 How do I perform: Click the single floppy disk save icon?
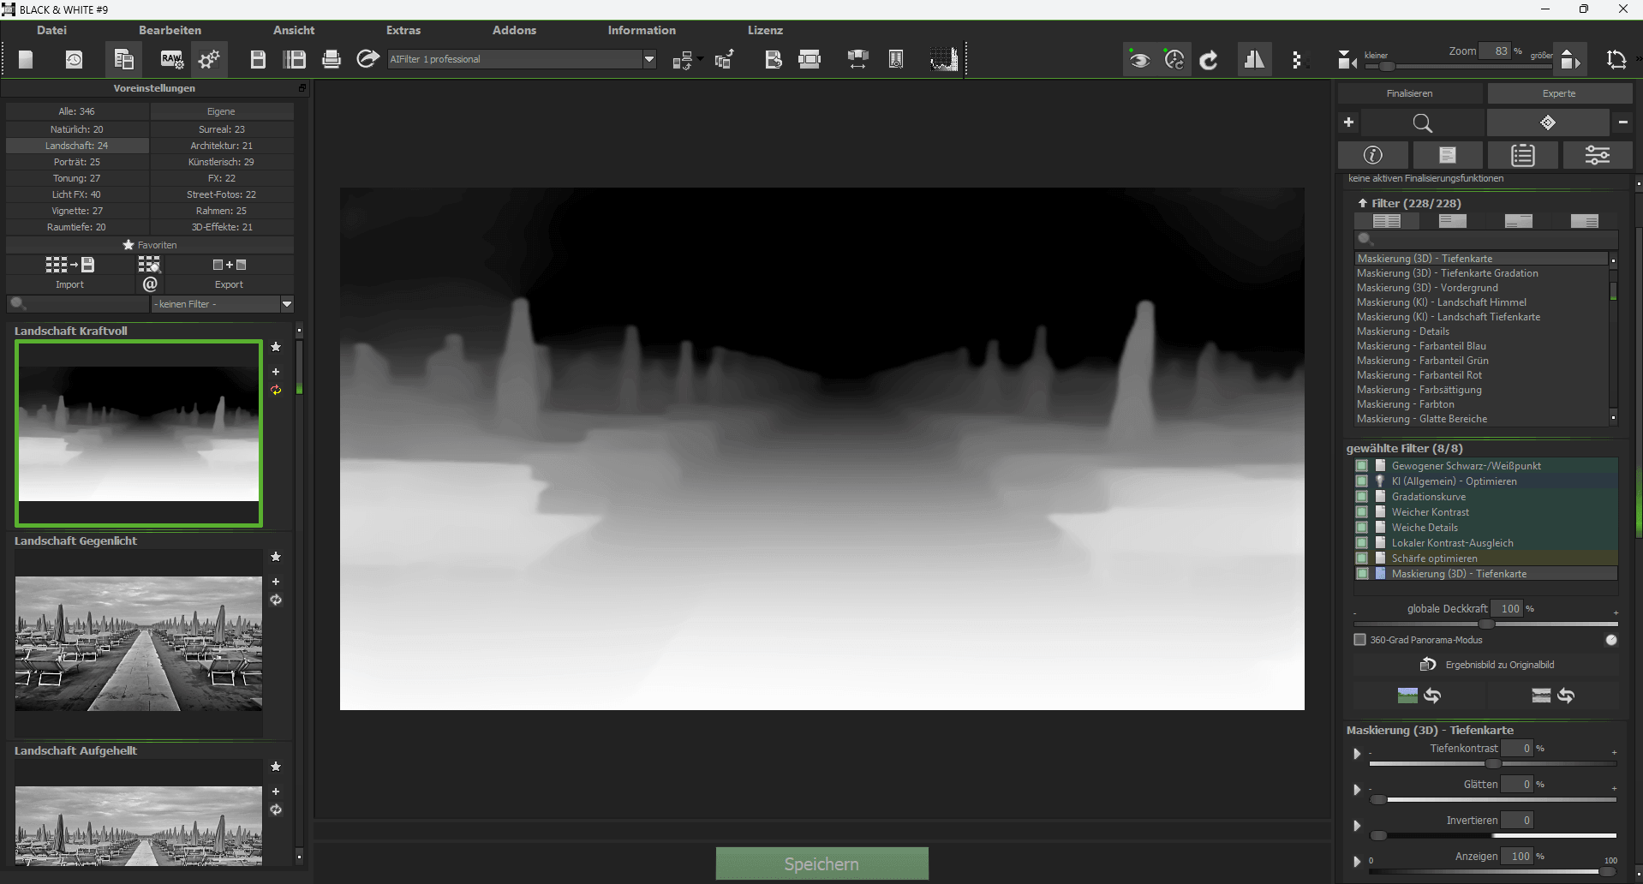[x=258, y=59]
